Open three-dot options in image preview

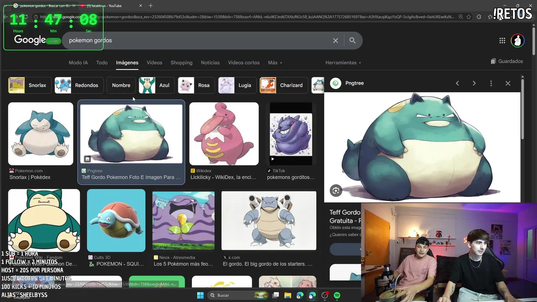[491, 83]
